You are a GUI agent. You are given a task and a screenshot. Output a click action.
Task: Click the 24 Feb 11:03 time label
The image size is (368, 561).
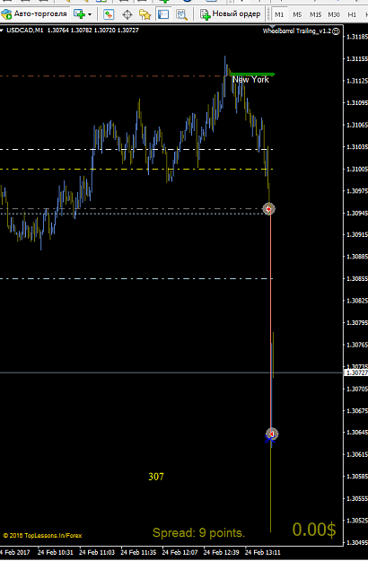click(x=97, y=552)
